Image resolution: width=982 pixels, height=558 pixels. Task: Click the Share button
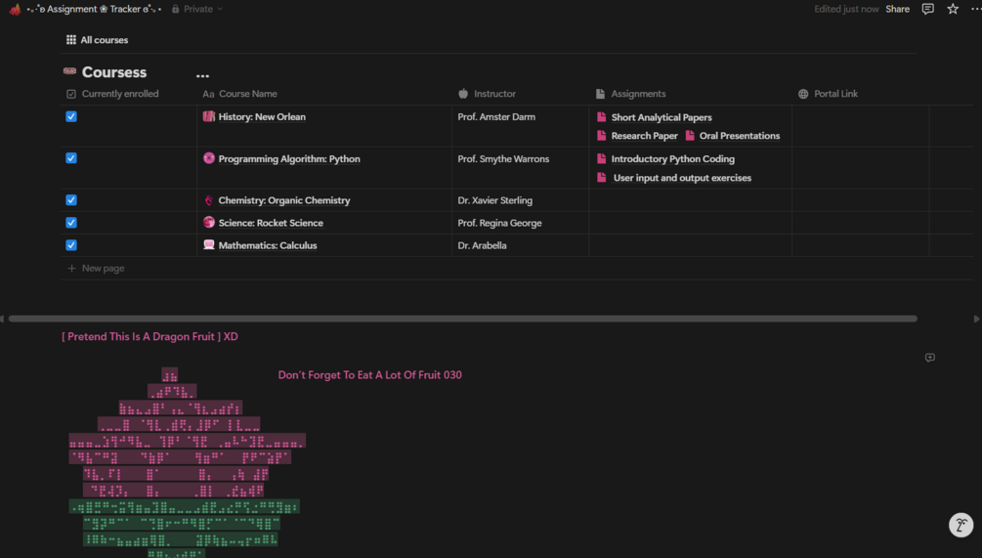897,9
